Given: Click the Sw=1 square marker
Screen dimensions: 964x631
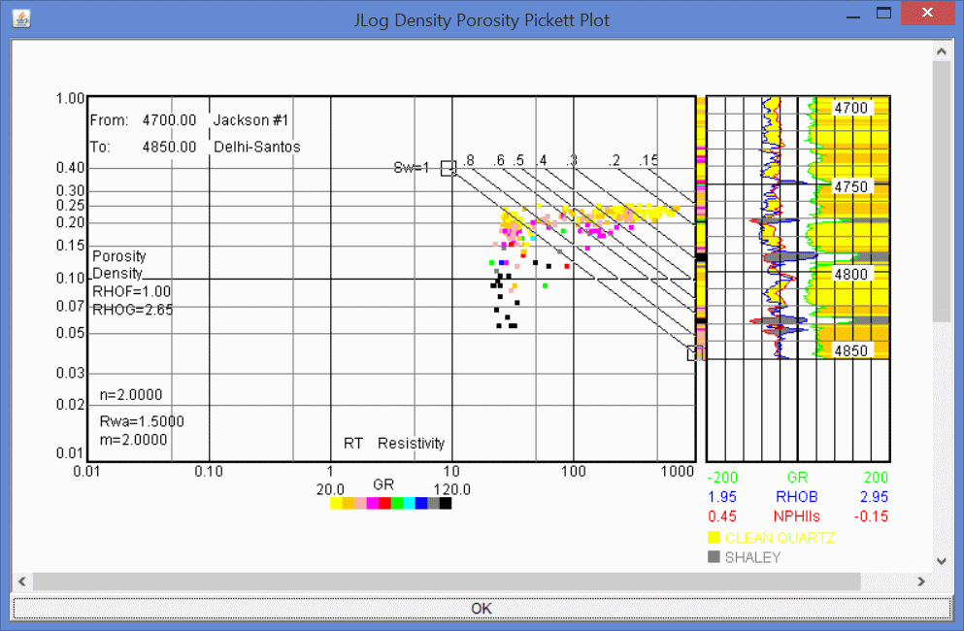Looking at the screenshot, I should pyautogui.click(x=448, y=168).
